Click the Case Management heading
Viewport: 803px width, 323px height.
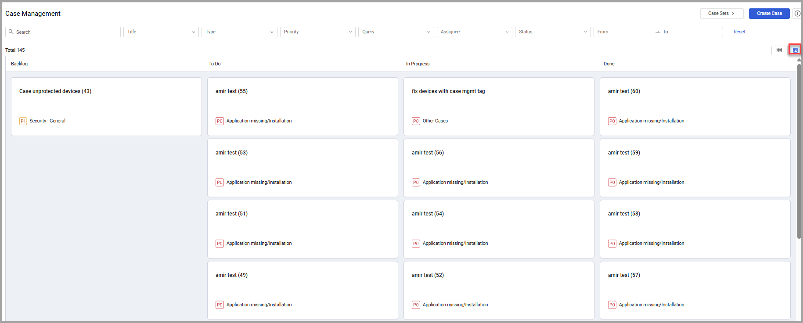click(x=33, y=14)
